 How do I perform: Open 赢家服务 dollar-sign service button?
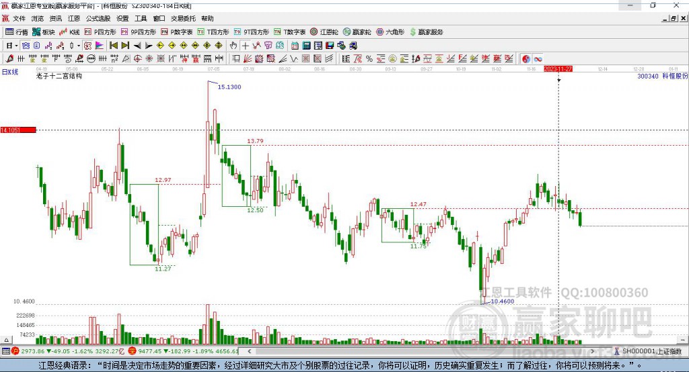pyautogui.click(x=427, y=32)
